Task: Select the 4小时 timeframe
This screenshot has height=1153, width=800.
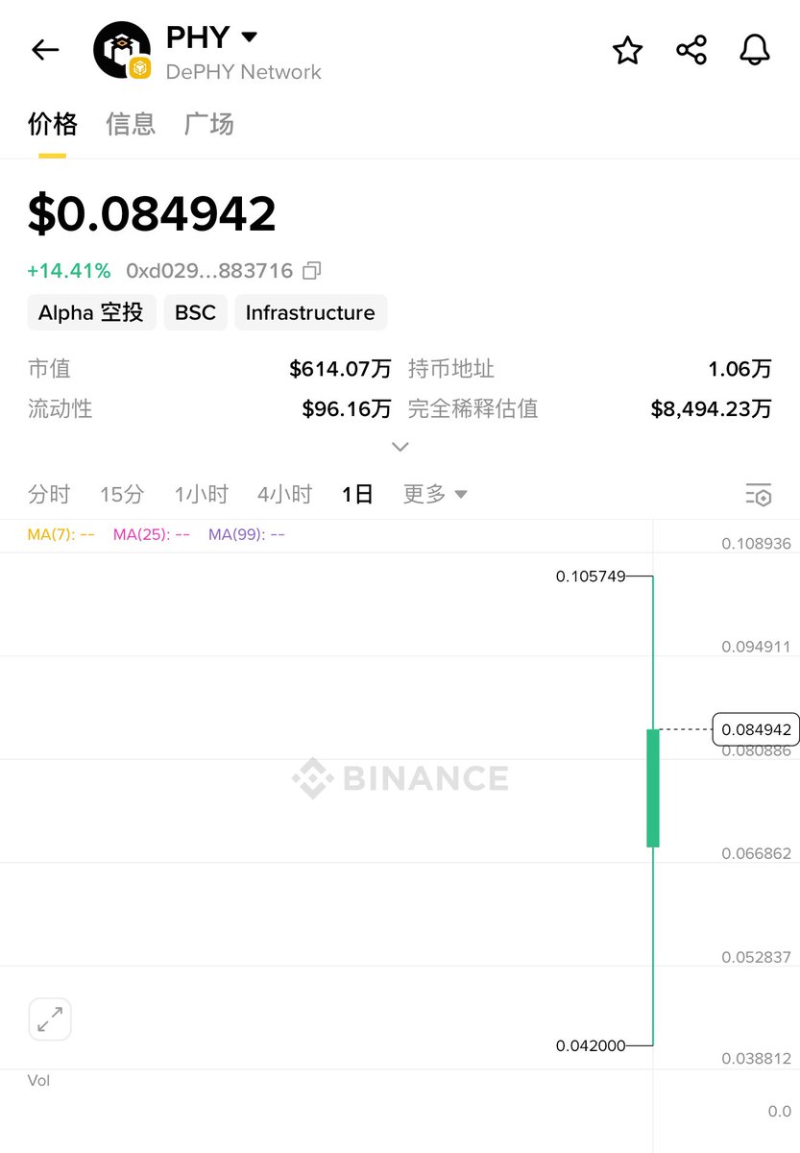Action: [x=284, y=494]
